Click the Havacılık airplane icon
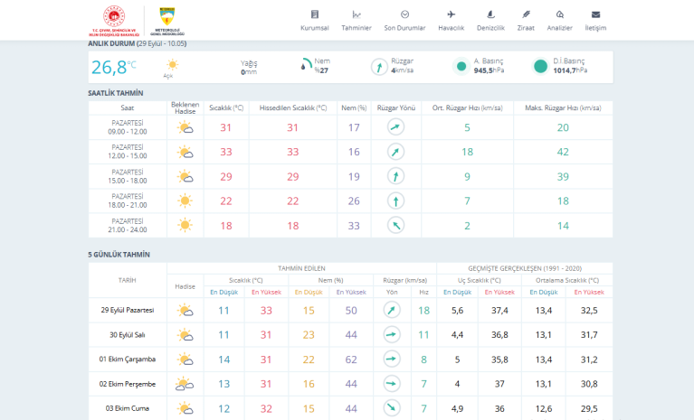 (x=451, y=14)
